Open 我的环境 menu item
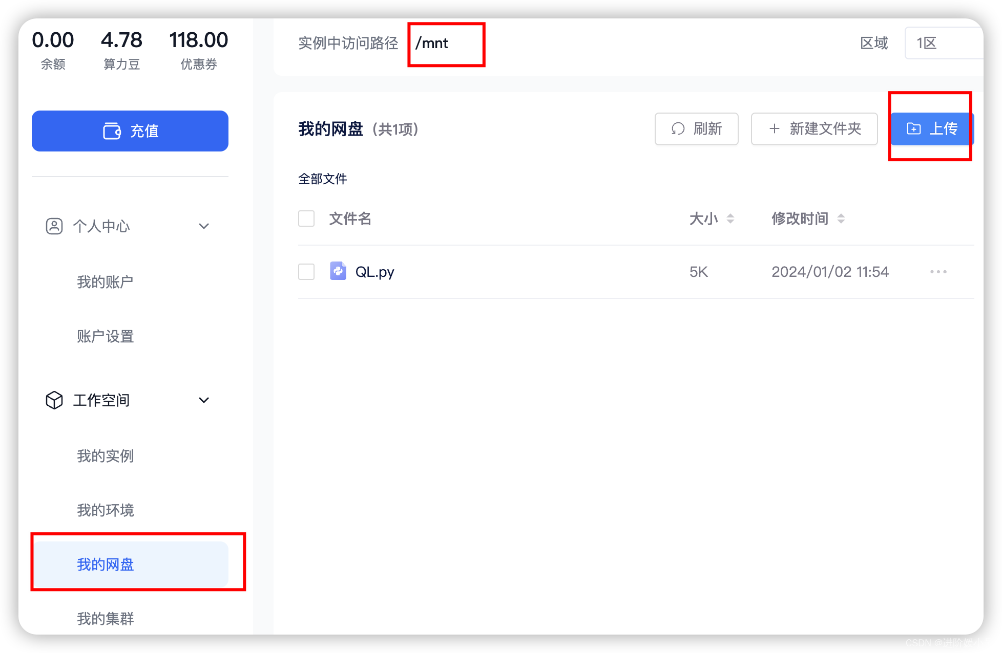Screen dimensions: 1002x653 (105, 510)
